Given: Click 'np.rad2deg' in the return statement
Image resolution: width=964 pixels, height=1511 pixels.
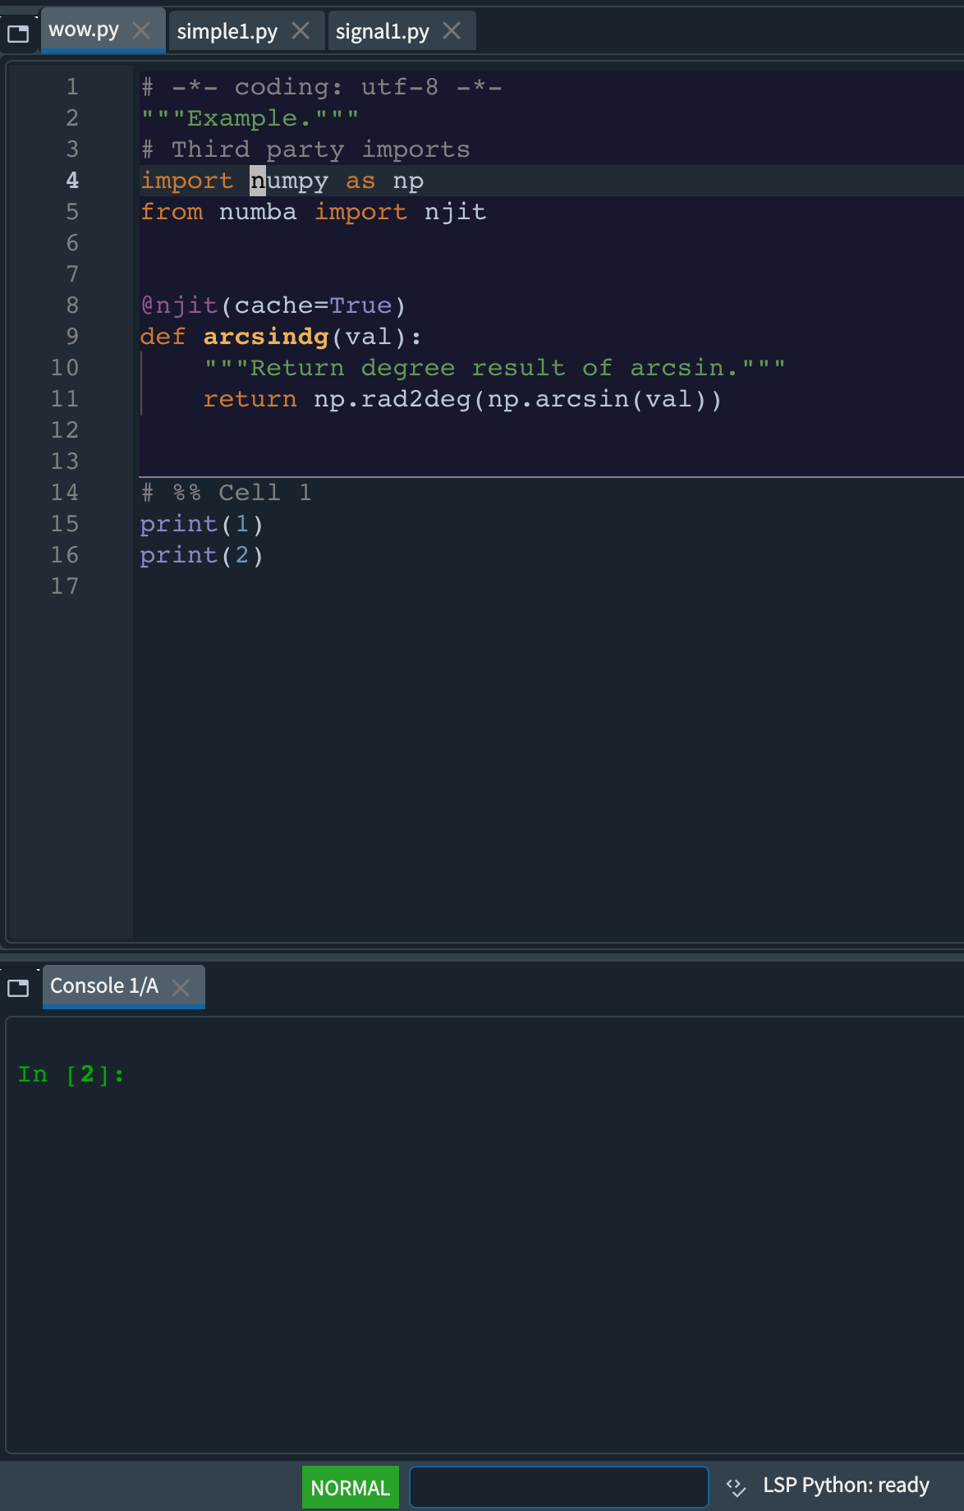Looking at the screenshot, I should (392, 399).
